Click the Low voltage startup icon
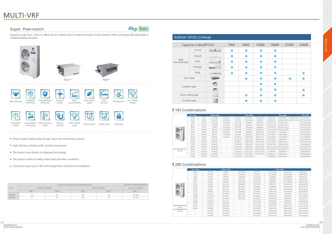The width and height of the screenshot is (332, 234). click(133, 94)
